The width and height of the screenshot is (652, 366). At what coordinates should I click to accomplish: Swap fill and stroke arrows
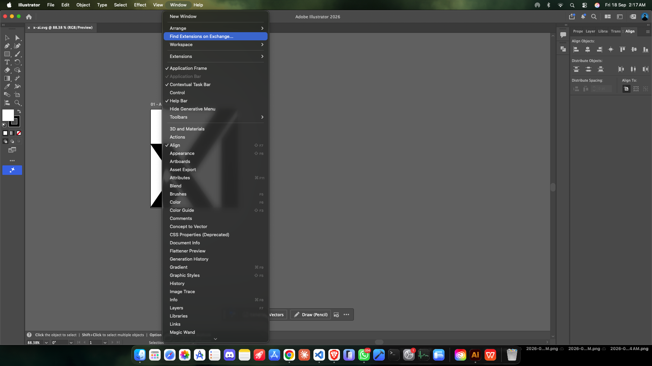(19, 111)
